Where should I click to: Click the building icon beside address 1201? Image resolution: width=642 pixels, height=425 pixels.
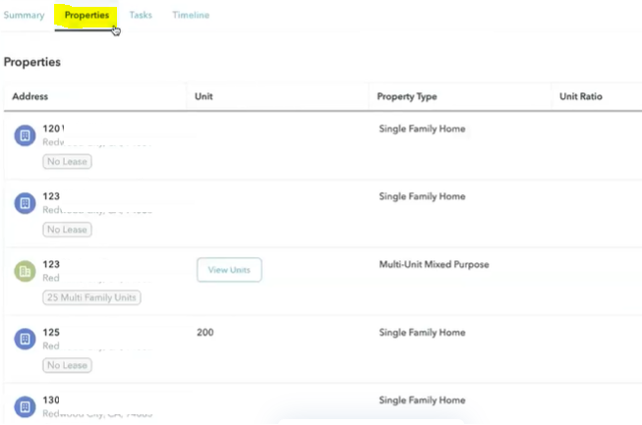click(25, 135)
